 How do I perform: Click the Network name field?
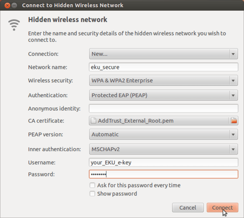point(163,67)
